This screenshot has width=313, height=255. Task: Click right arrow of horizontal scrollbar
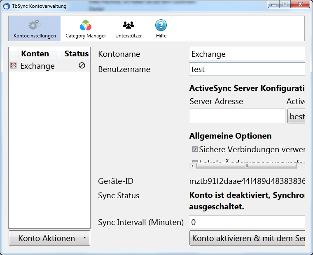pyautogui.click(x=301, y=166)
